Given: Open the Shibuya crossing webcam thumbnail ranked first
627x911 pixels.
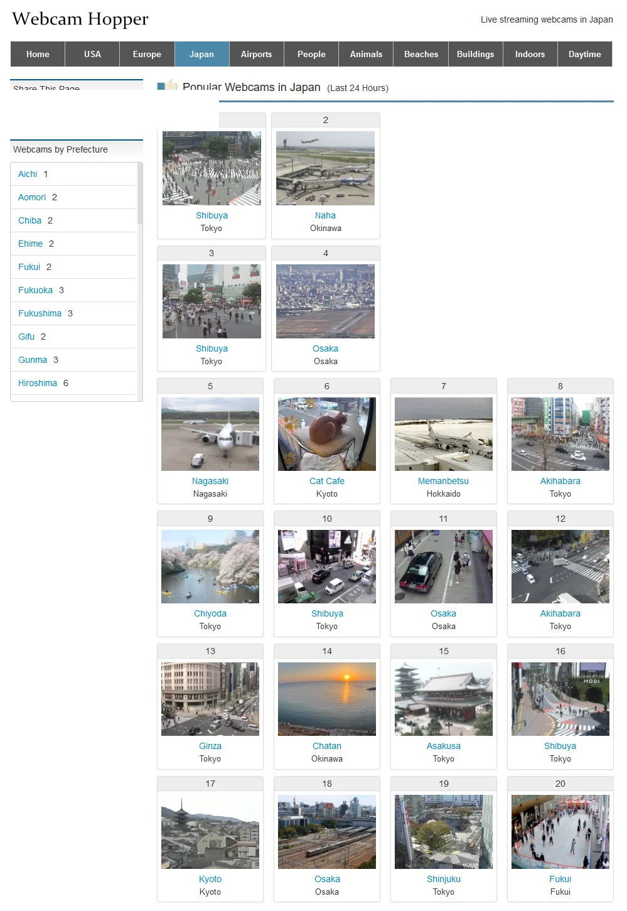Looking at the screenshot, I should 212,168.
